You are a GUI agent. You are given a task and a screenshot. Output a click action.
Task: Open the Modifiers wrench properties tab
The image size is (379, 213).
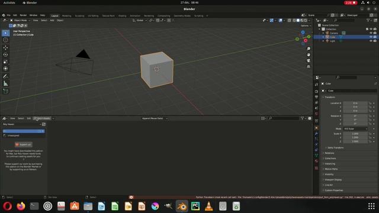pyautogui.click(x=316, y=134)
